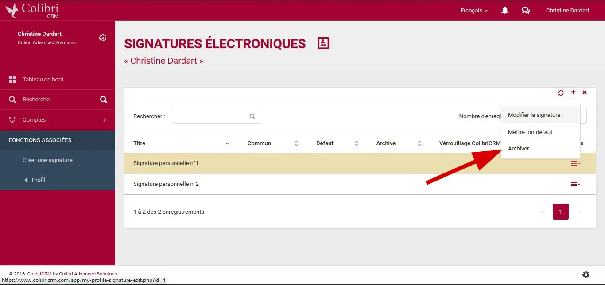Sort by Archive column
605x285 pixels.
click(x=399, y=143)
